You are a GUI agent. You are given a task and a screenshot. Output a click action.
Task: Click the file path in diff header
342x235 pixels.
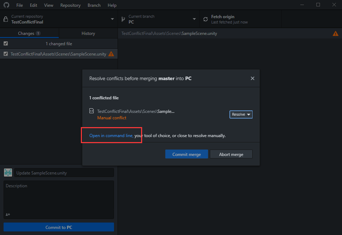pyautogui.click(x=169, y=33)
